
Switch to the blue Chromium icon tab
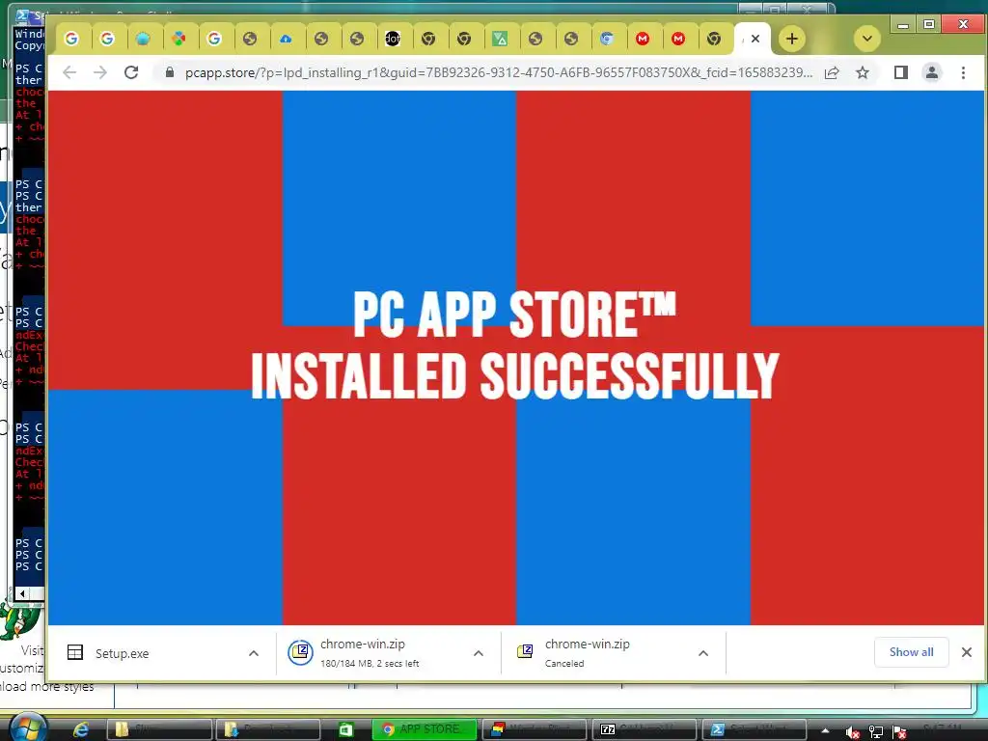[x=607, y=39]
